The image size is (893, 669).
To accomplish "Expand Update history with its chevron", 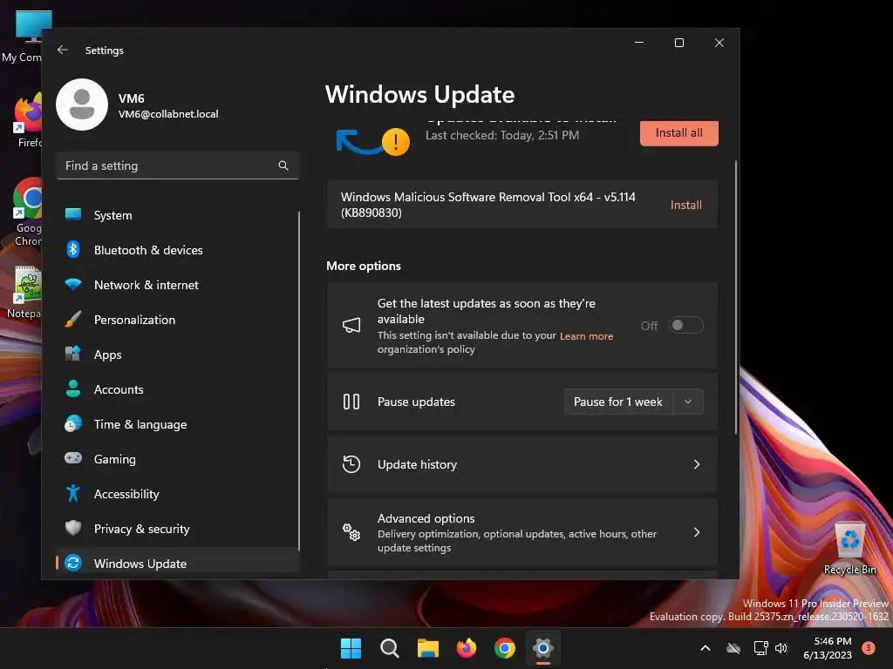I will pyautogui.click(x=697, y=464).
